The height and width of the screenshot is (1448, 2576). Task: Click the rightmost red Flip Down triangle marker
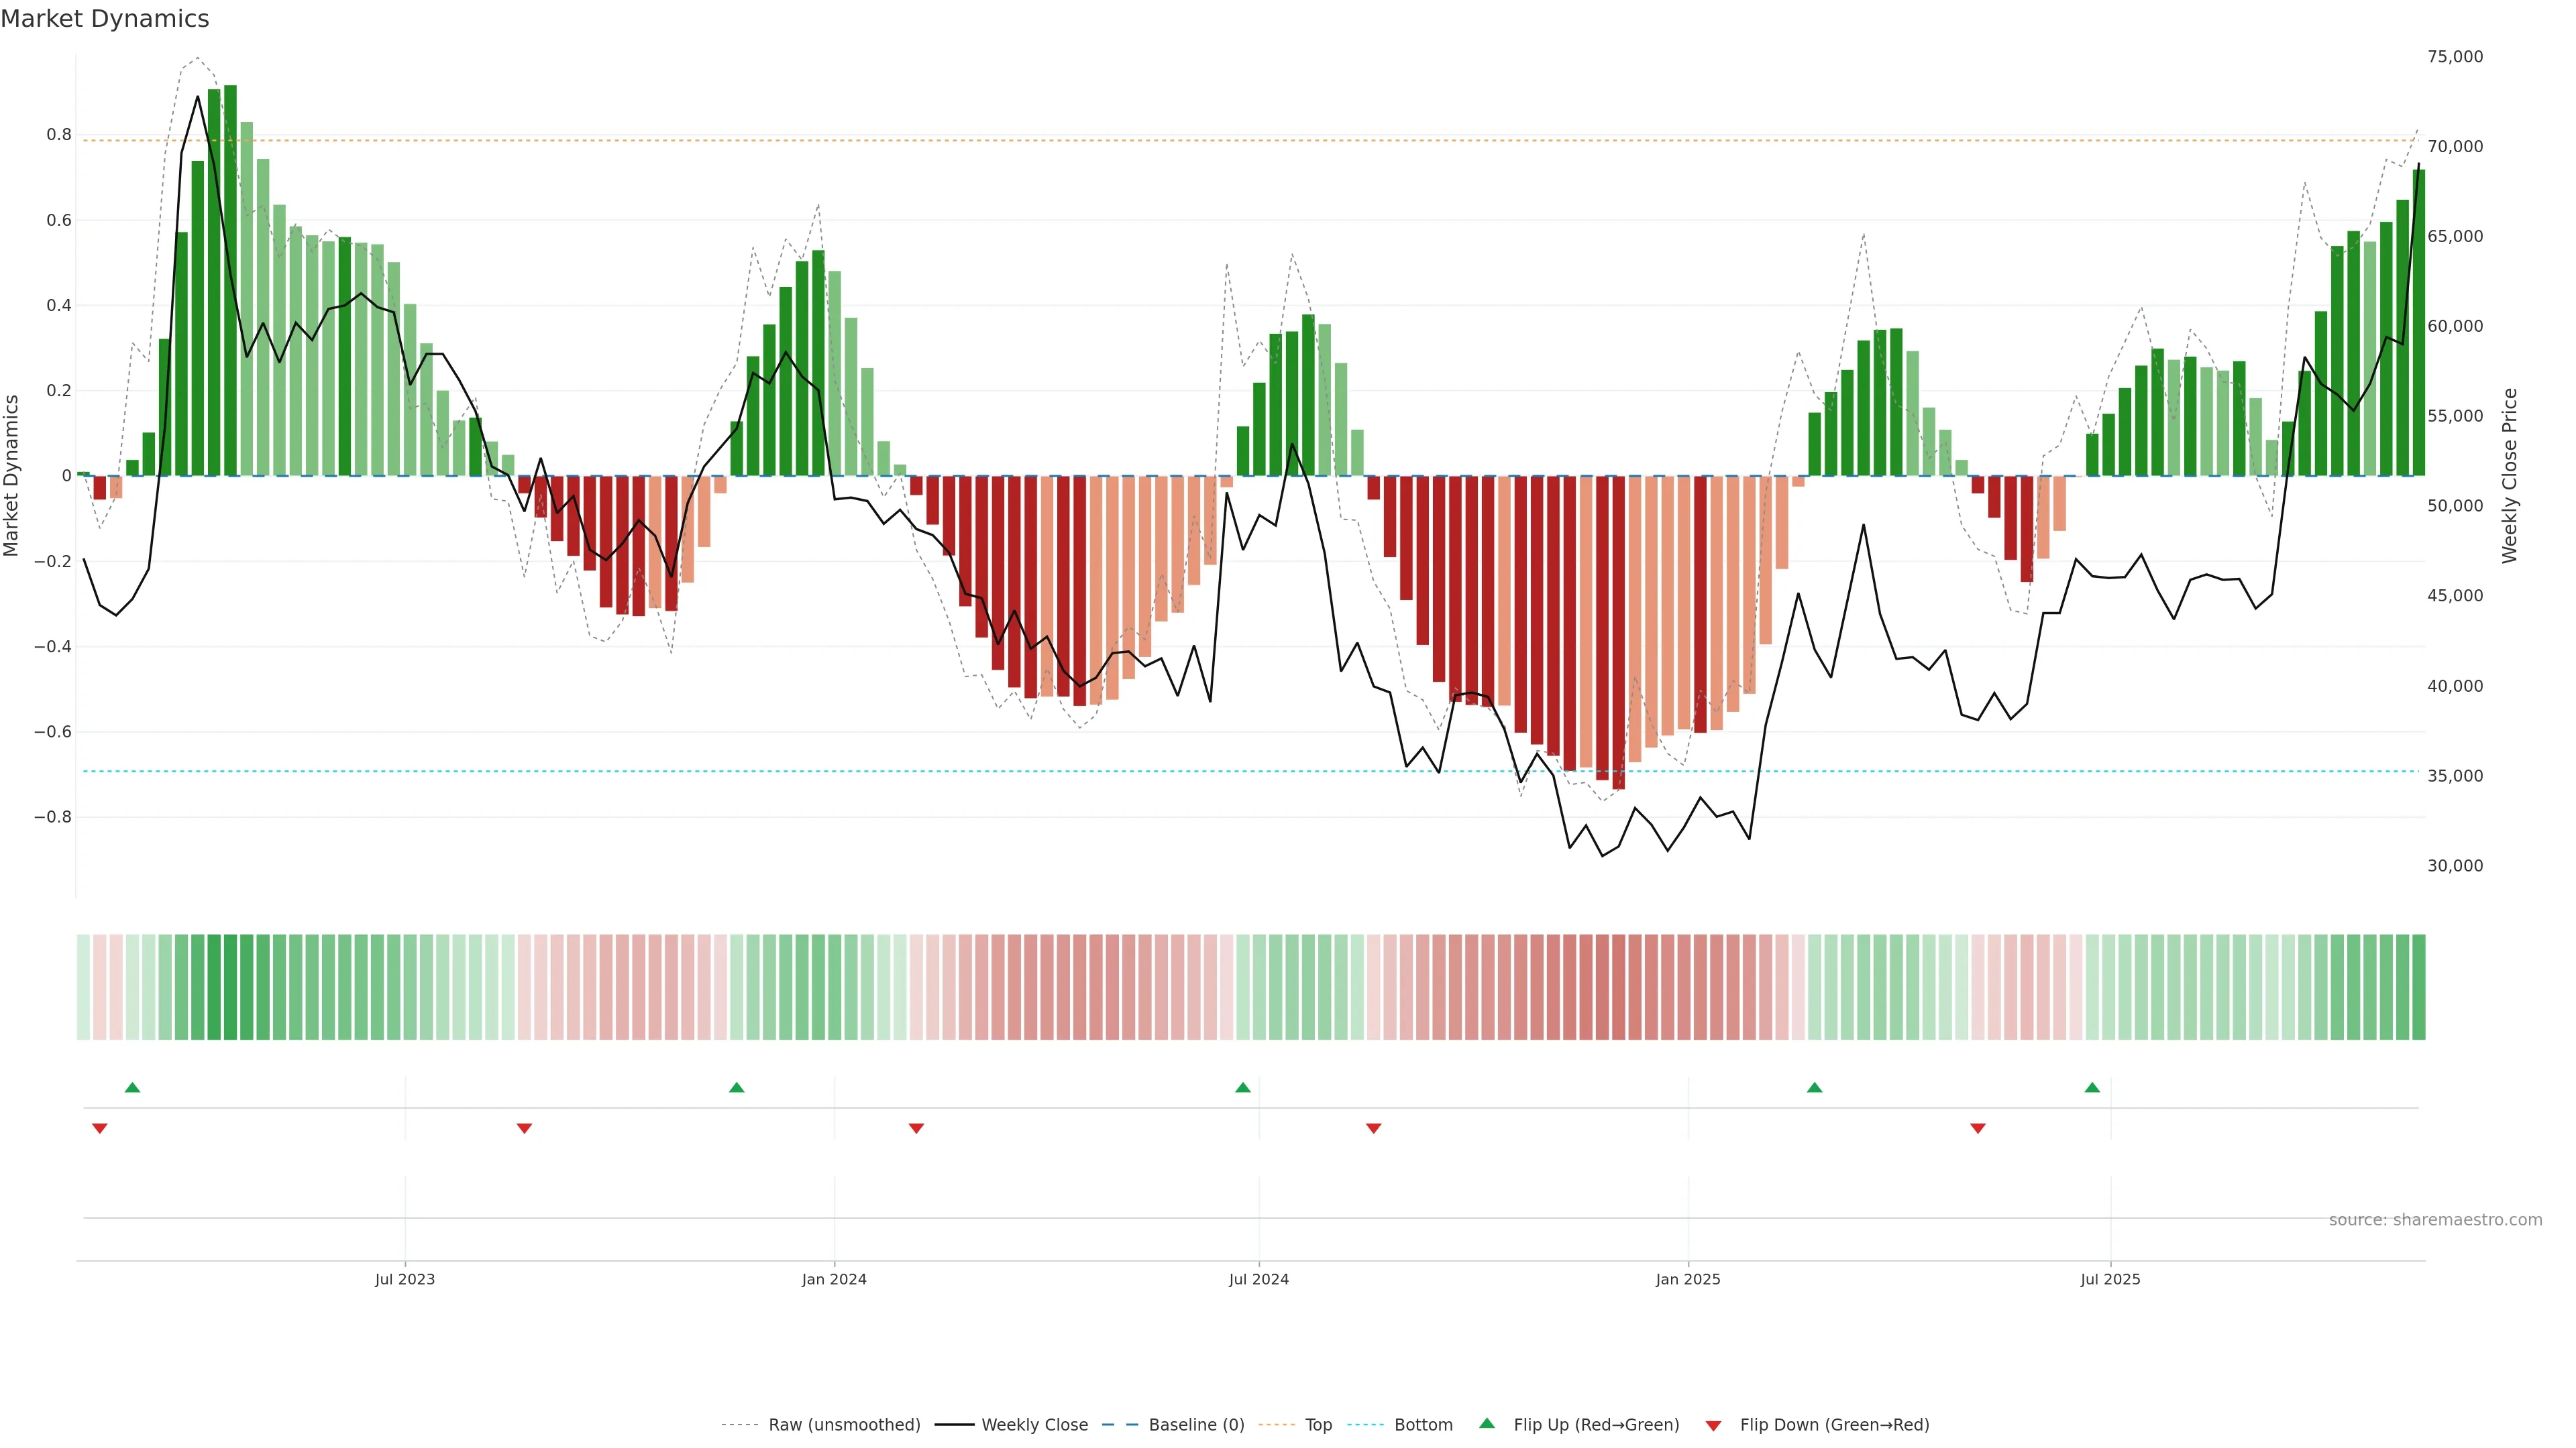(x=1977, y=1128)
